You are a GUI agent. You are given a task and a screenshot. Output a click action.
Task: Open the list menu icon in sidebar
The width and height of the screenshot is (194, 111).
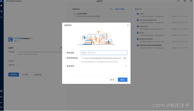(1, 11)
